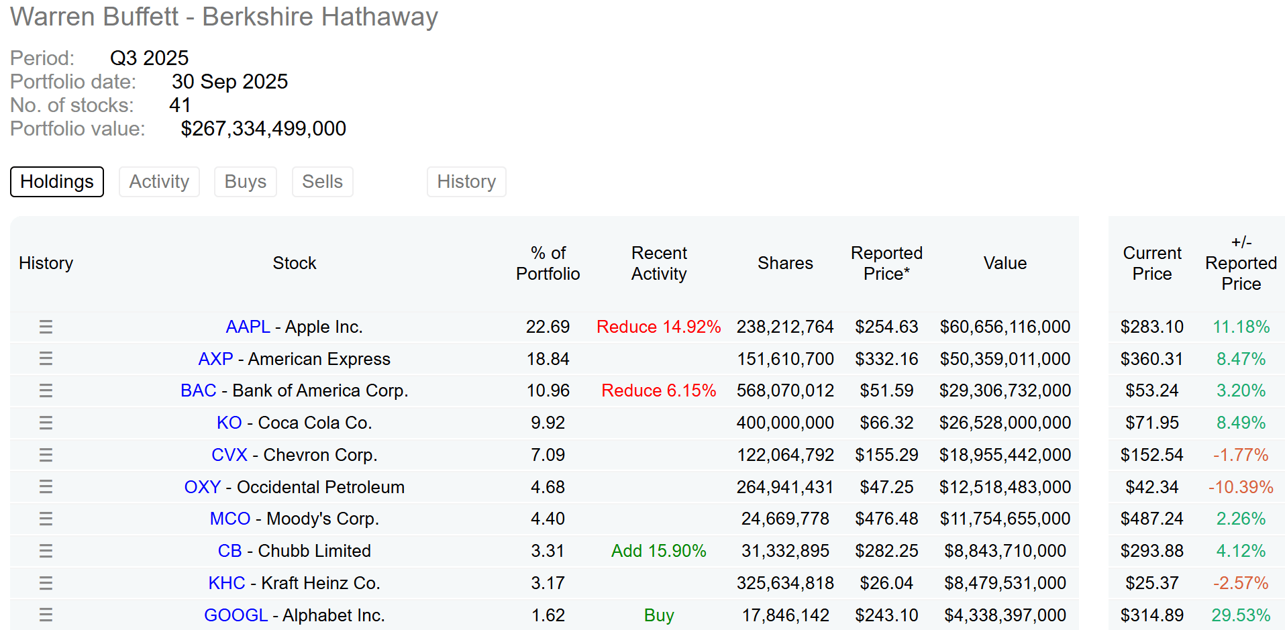This screenshot has height=630, width=1285.
Task: Open the AAPL ticker link
Action: pyautogui.click(x=248, y=327)
